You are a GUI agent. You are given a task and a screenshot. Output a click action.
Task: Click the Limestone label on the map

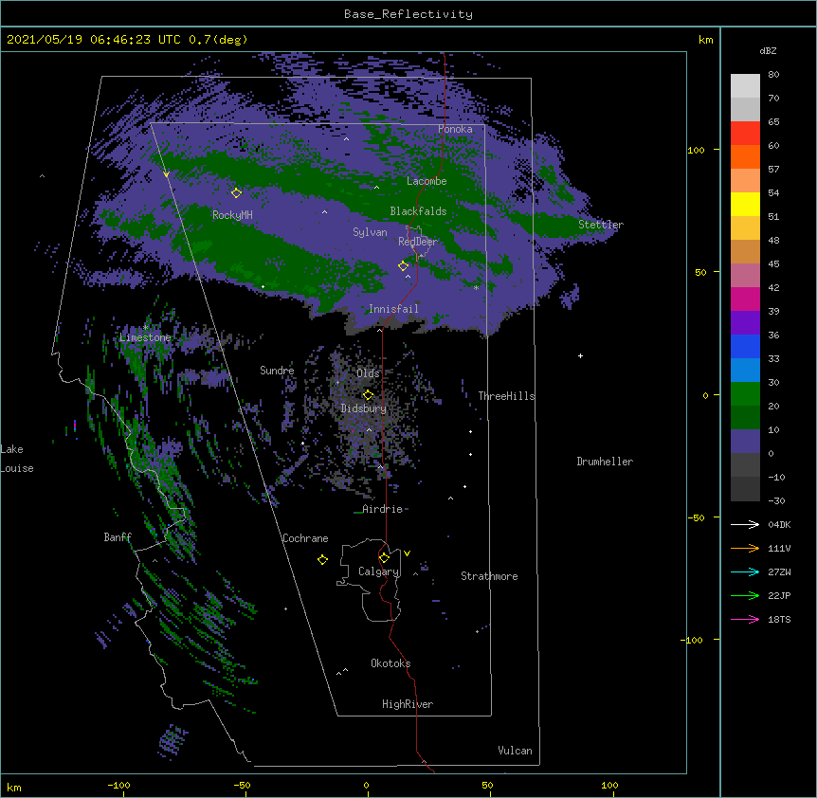point(145,337)
